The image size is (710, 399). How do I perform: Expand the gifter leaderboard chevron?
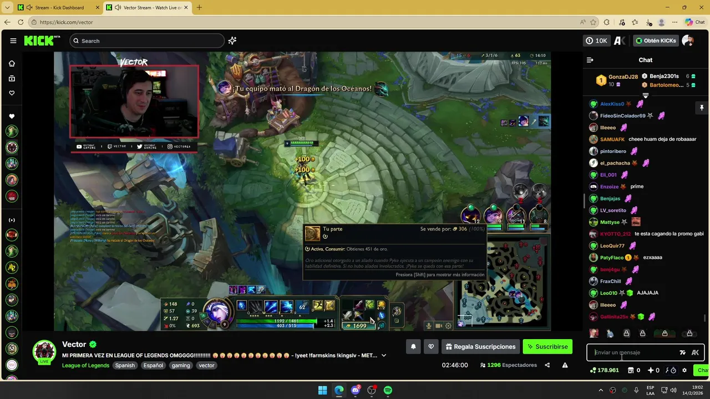[x=645, y=95]
